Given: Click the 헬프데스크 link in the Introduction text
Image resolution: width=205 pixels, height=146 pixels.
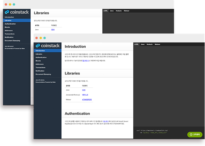Looking at the screenshot, I should coord(86,61).
